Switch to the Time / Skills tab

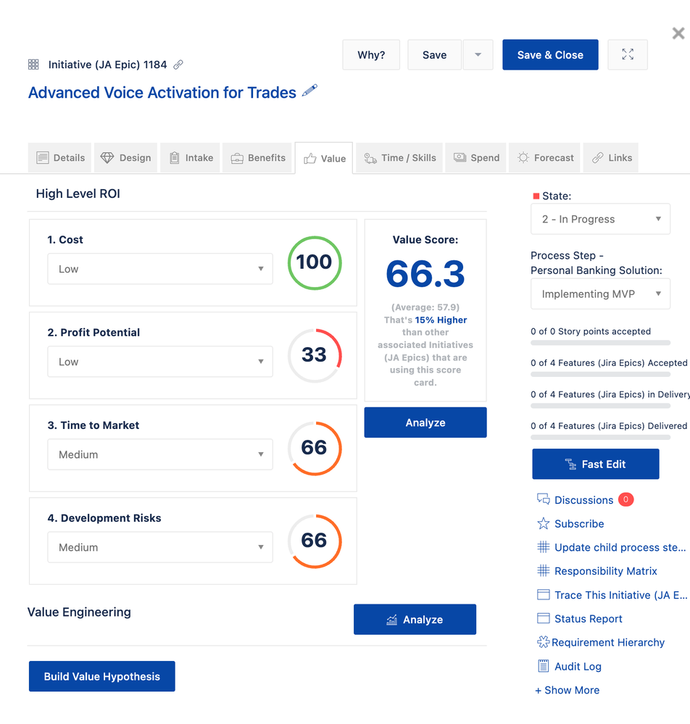[x=399, y=158]
